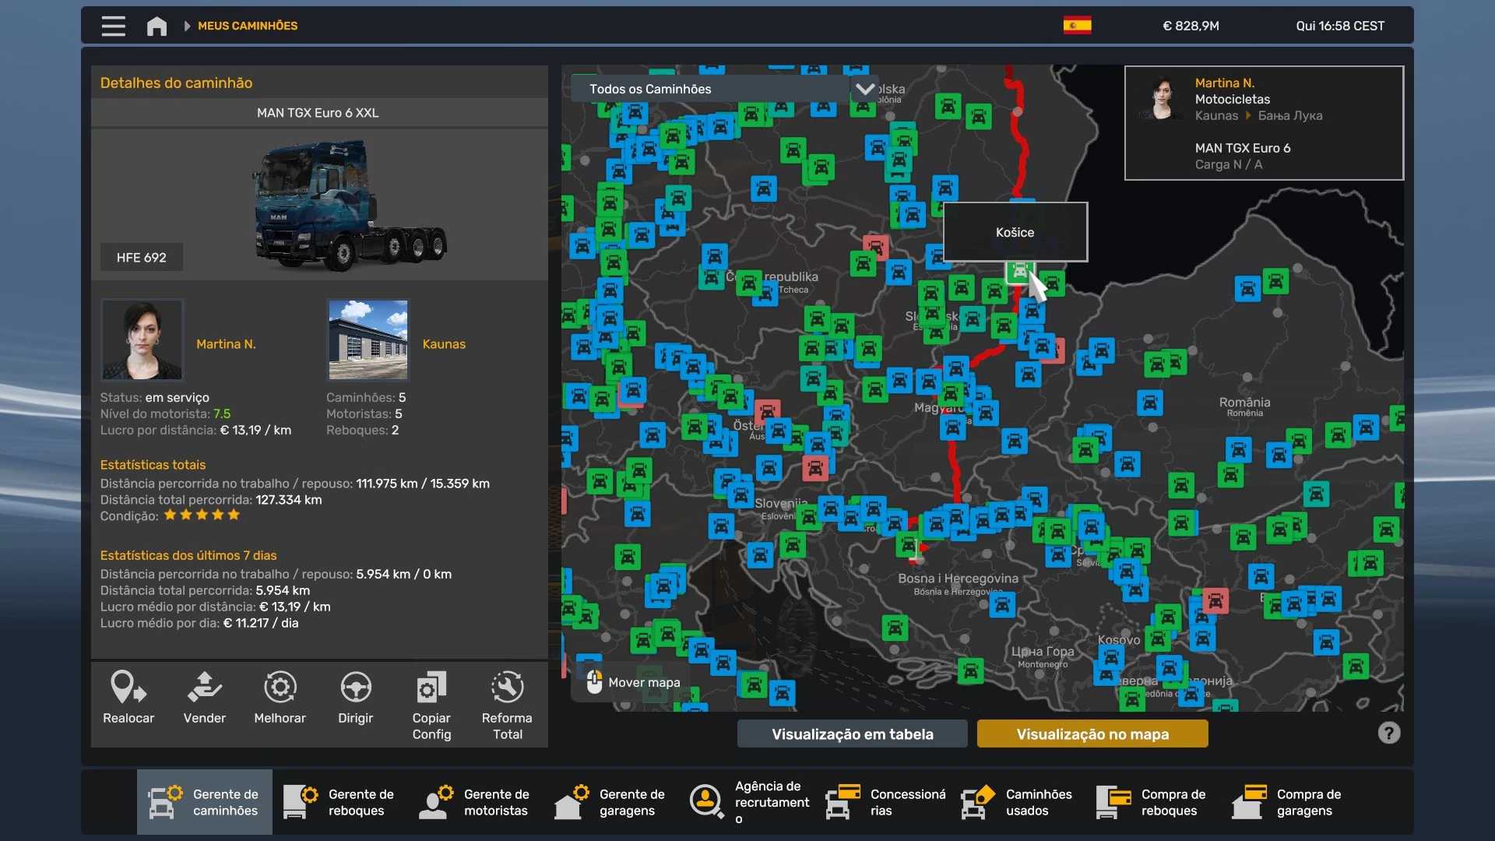1495x841 pixels.
Task: Open Gerente de motoristas tab
Action: [x=476, y=802]
